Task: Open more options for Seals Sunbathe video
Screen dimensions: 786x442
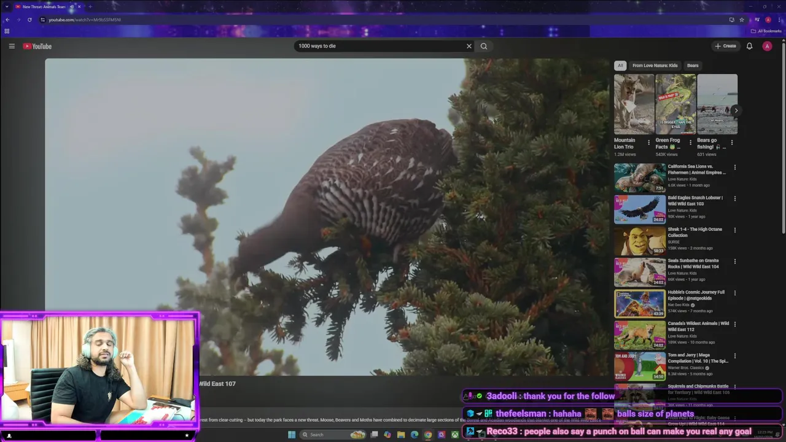Action: [734, 261]
